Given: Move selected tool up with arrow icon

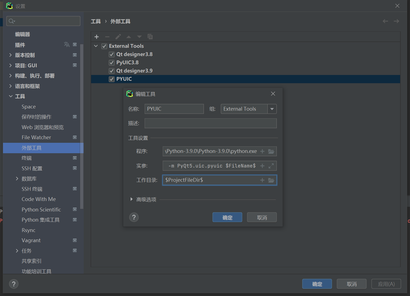Looking at the screenshot, I should pyautogui.click(x=129, y=37).
